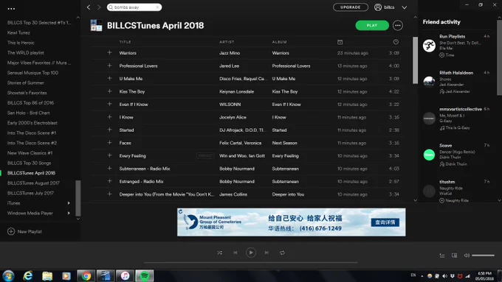The width and height of the screenshot is (502, 282).
Task: Open the Jazz Mino artist link
Action: pyautogui.click(x=230, y=53)
